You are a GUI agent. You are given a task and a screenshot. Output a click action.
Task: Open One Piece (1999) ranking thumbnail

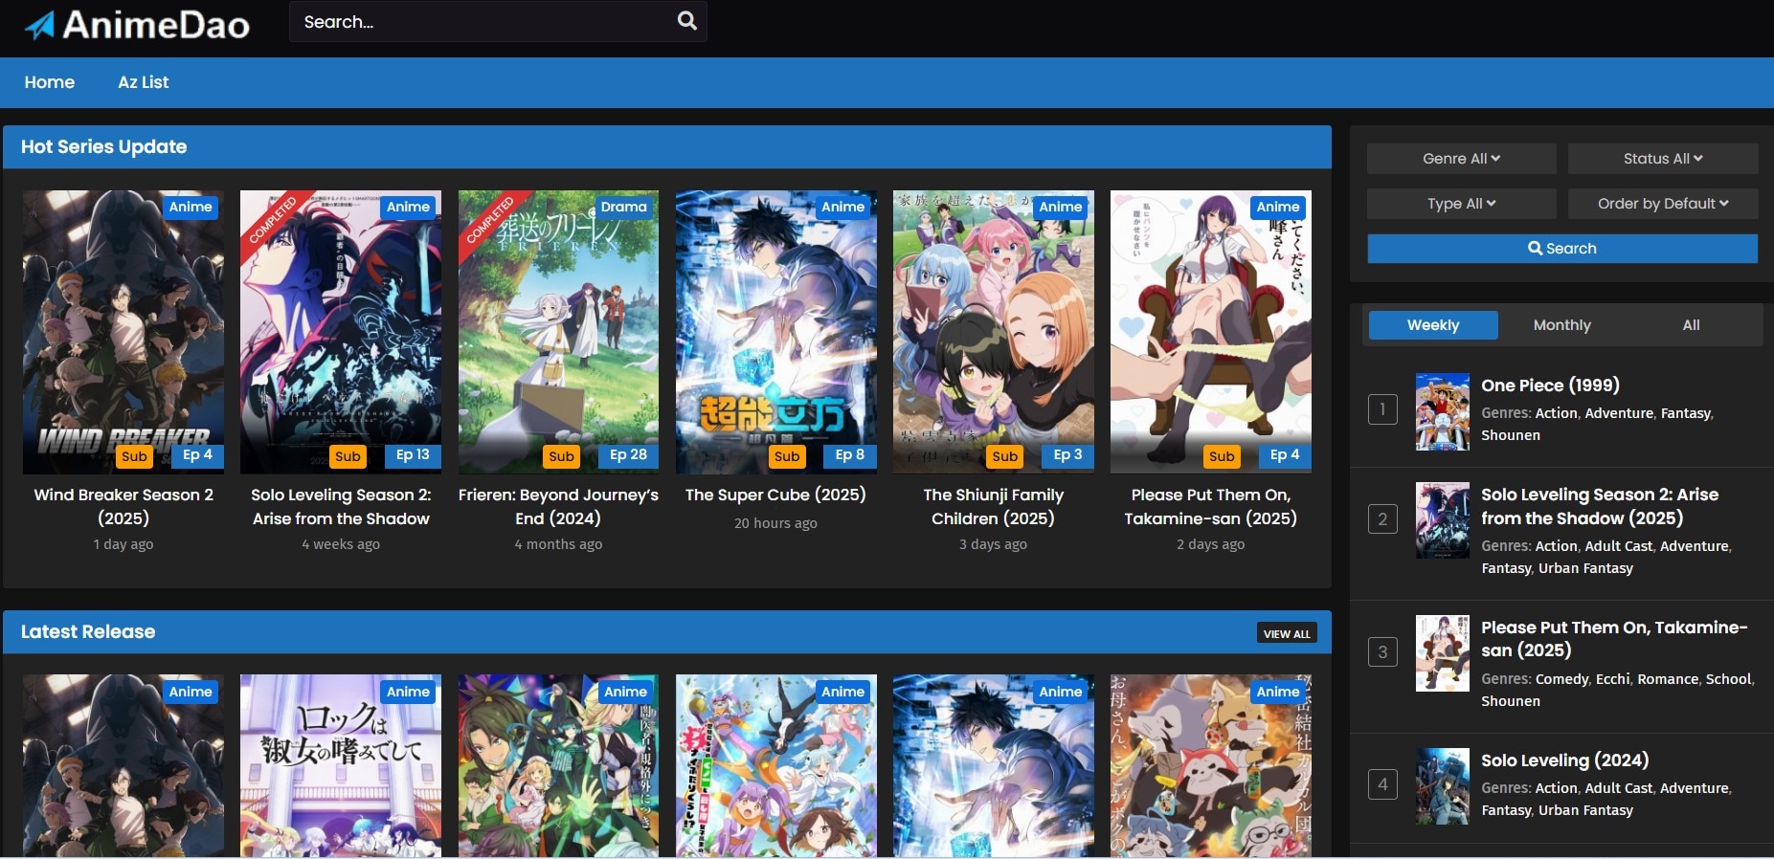(x=1442, y=411)
